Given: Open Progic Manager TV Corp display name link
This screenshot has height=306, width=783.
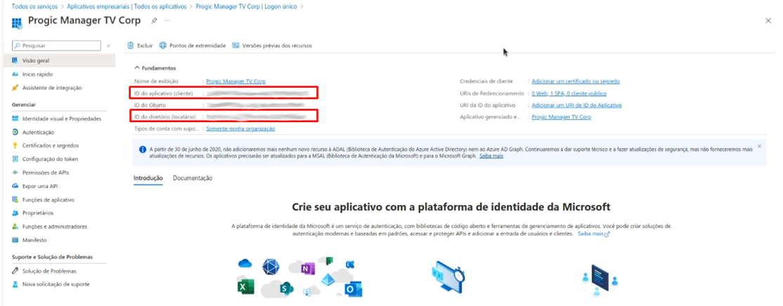Looking at the screenshot, I should tap(235, 81).
